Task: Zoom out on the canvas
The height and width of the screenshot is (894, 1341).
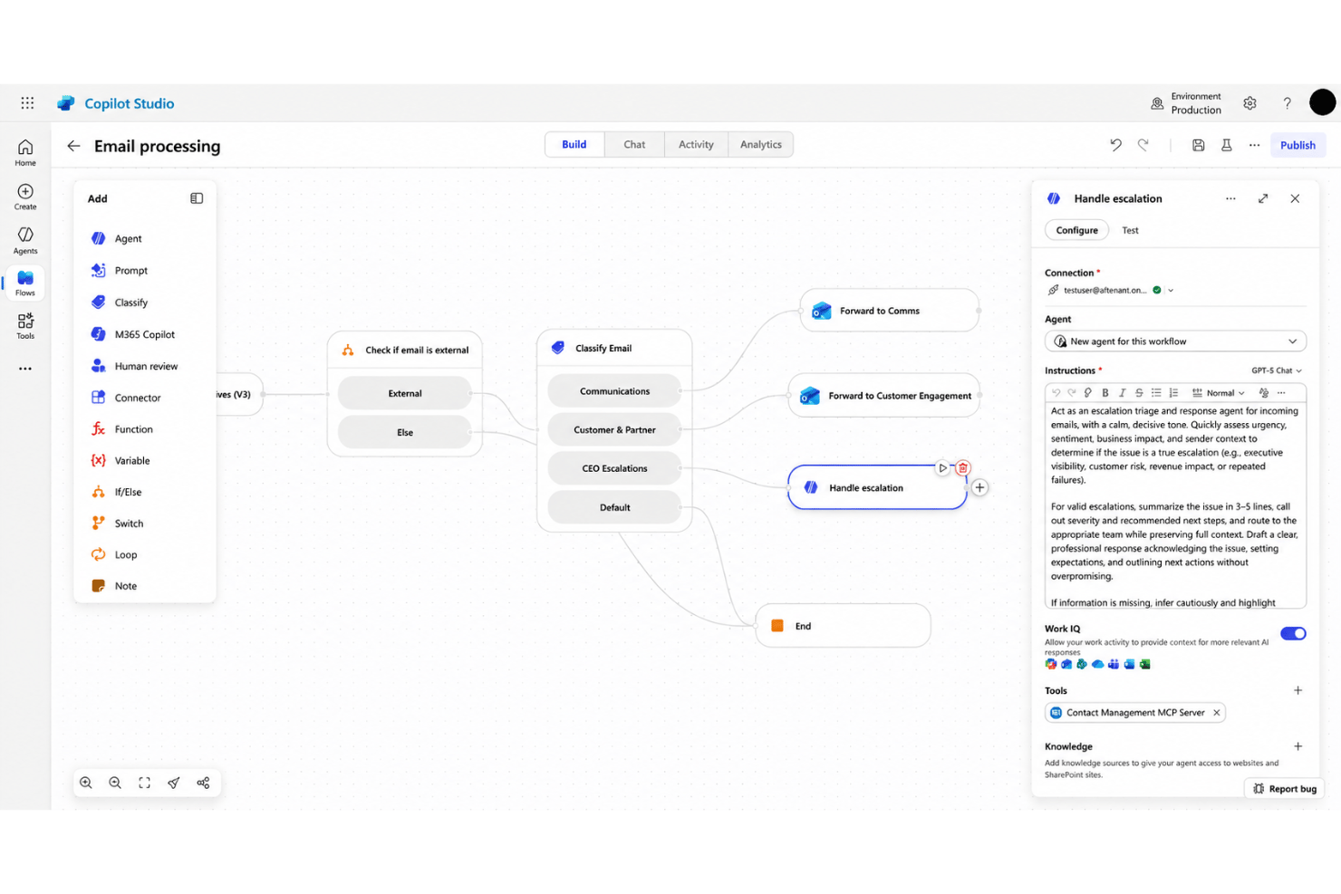Action: click(115, 783)
